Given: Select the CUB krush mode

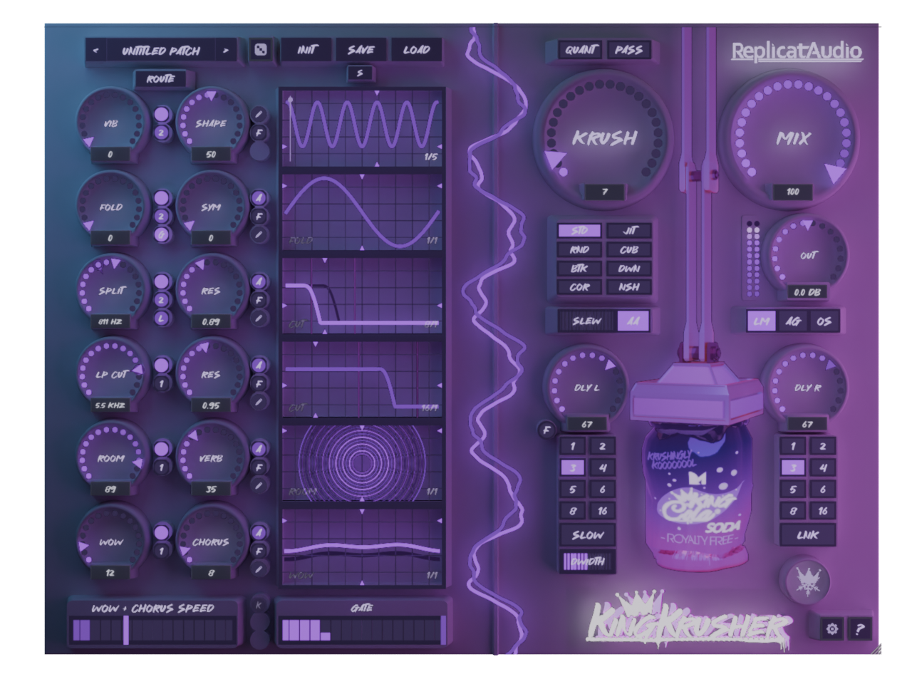Looking at the screenshot, I should click(x=629, y=249).
